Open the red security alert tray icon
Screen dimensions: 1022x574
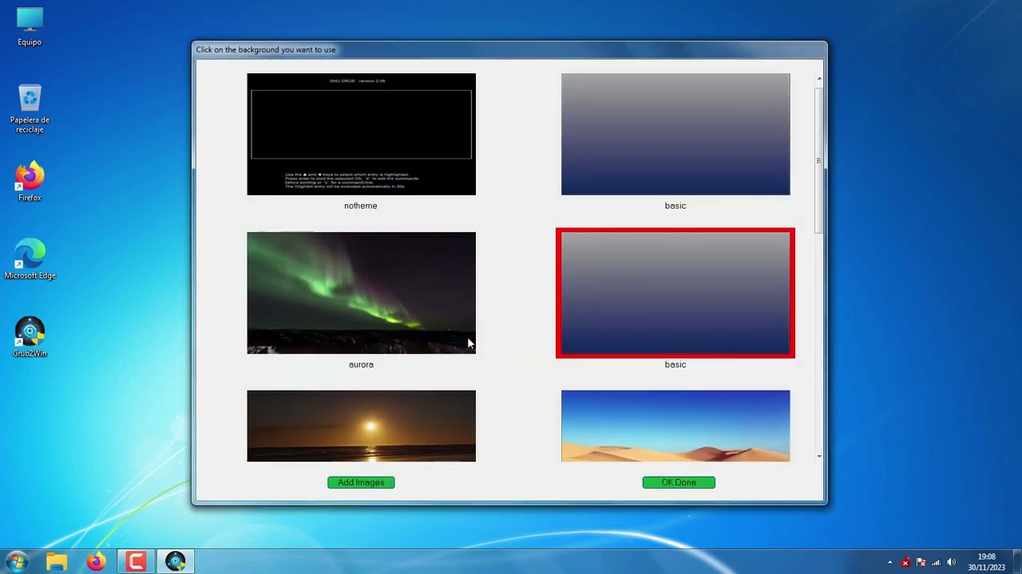[x=905, y=562]
